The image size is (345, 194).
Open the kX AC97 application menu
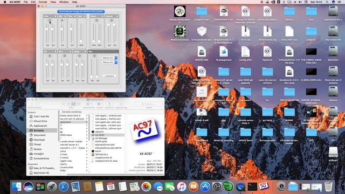point(15,2)
